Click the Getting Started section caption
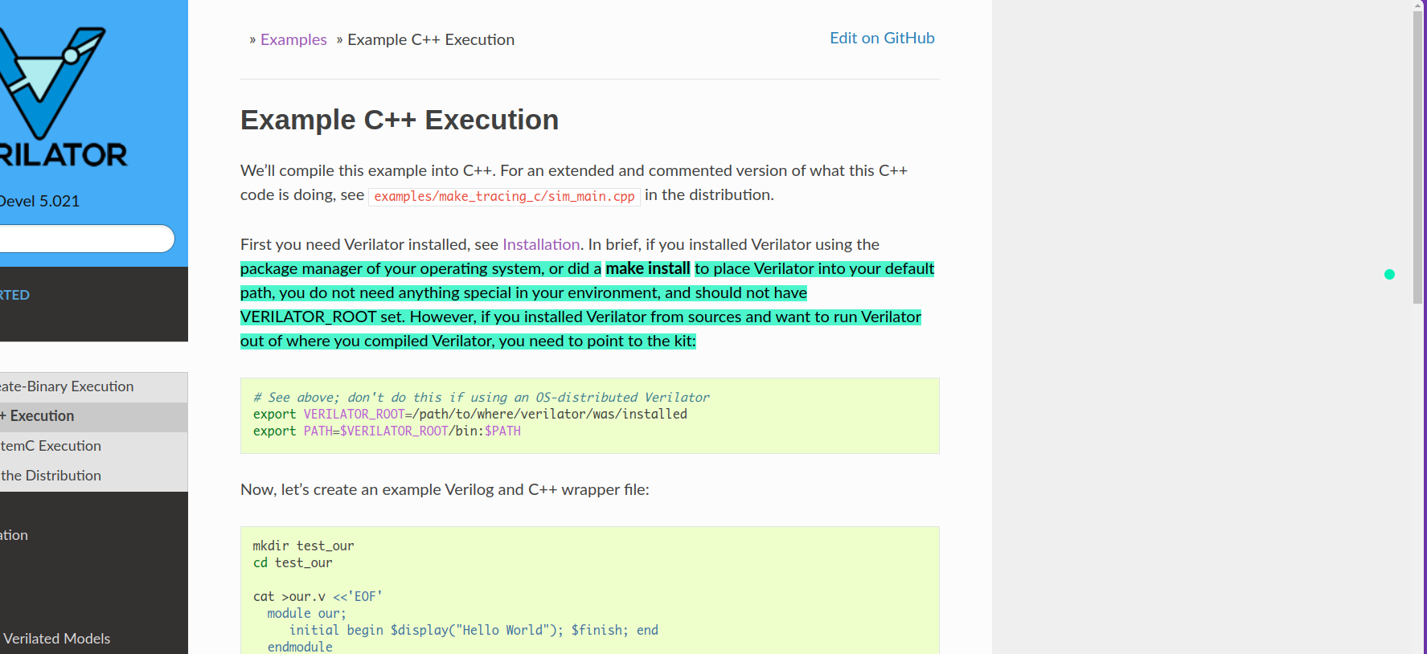The width and height of the screenshot is (1427, 654). pyautogui.click(x=14, y=295)
